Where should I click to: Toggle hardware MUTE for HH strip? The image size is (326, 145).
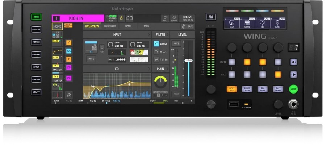[x=263, y=62]
